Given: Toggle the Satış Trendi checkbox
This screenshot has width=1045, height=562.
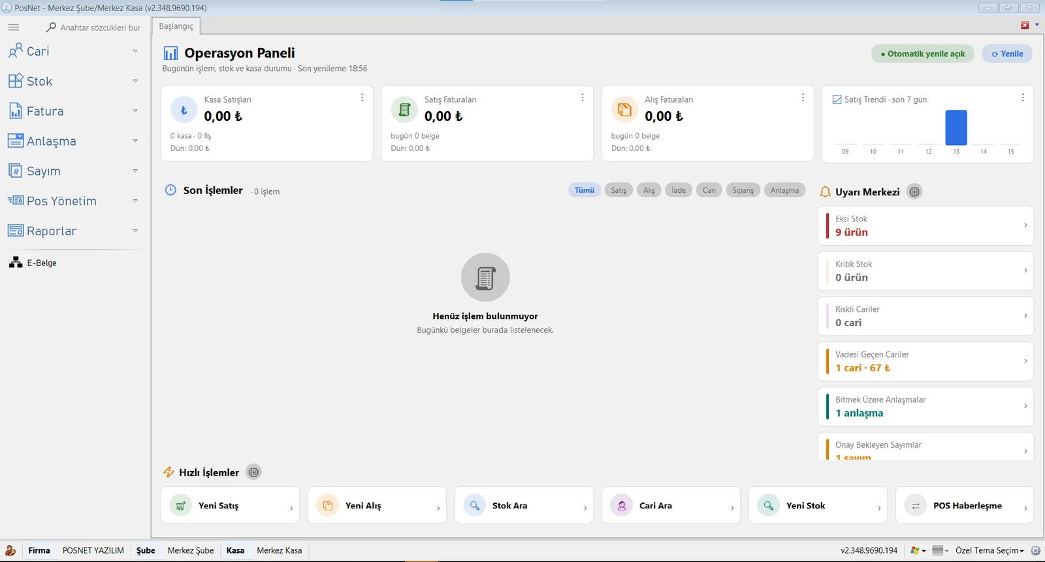Looking at the screenshot, I should point(837,99).
